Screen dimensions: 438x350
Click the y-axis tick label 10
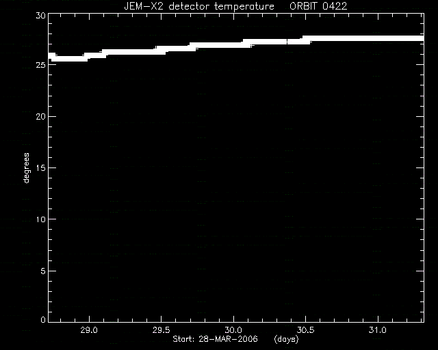point(41,219)
